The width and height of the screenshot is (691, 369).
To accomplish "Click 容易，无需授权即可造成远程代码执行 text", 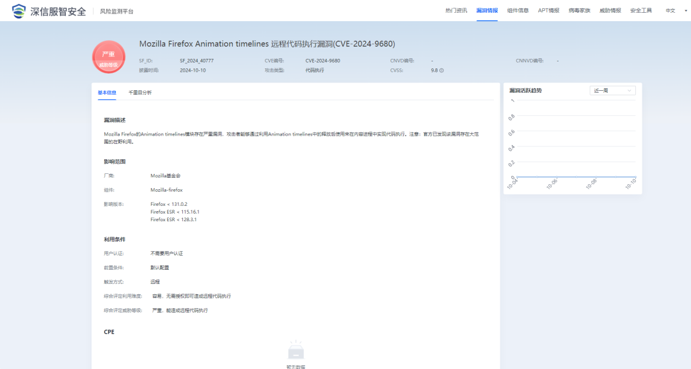I will point(191,296).
